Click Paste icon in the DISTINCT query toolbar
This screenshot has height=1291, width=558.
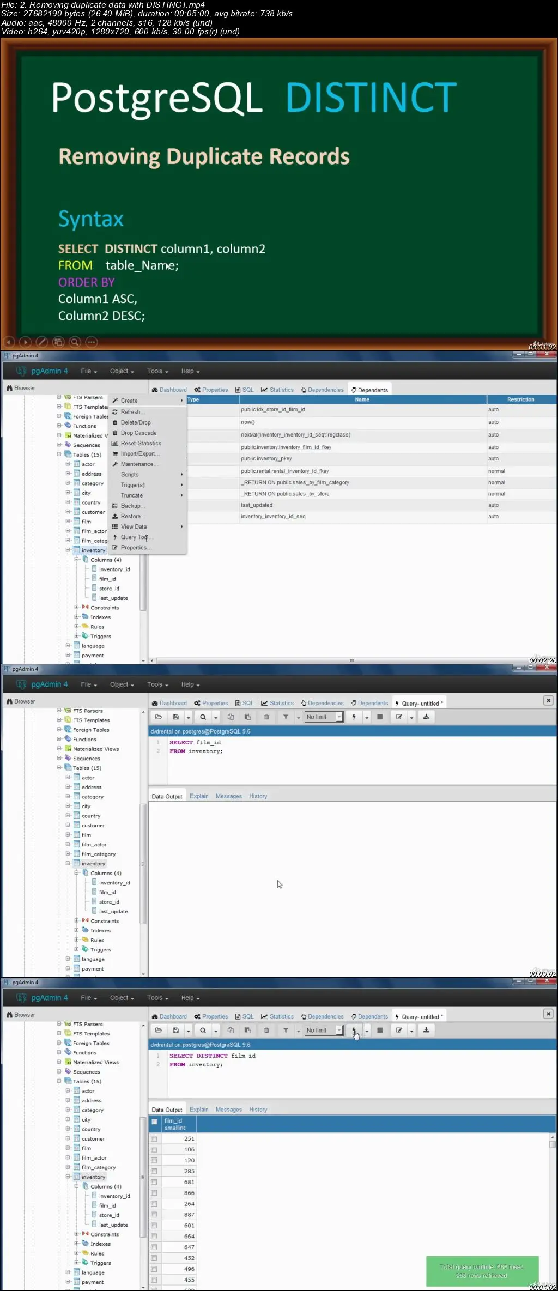(247, 1030)
